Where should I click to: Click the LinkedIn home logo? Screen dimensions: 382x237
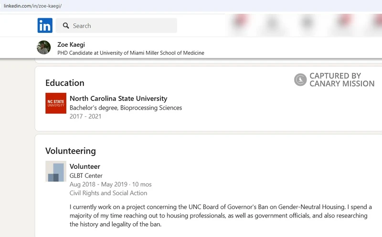tap(45, 25)
